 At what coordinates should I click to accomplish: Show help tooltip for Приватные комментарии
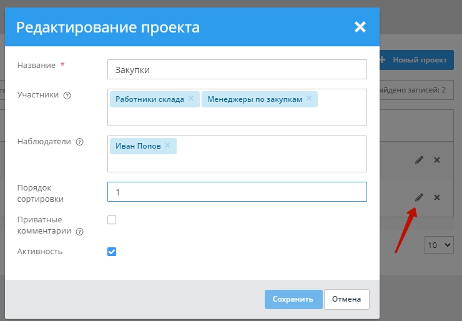pyautogui.click(x=79, y=232)
